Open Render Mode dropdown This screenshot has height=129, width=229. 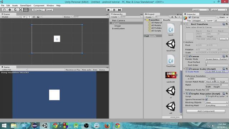(216, 59)
